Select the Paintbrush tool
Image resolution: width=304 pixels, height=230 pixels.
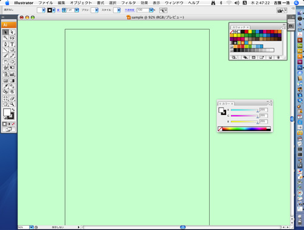pyautogui.click(x=5, y=55)
